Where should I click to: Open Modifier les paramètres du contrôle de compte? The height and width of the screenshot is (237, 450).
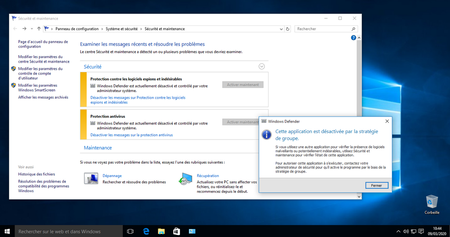coord(40,73)
